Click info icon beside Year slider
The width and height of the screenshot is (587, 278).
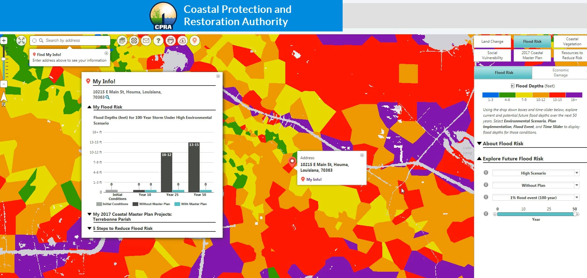(x=486, y=214)
